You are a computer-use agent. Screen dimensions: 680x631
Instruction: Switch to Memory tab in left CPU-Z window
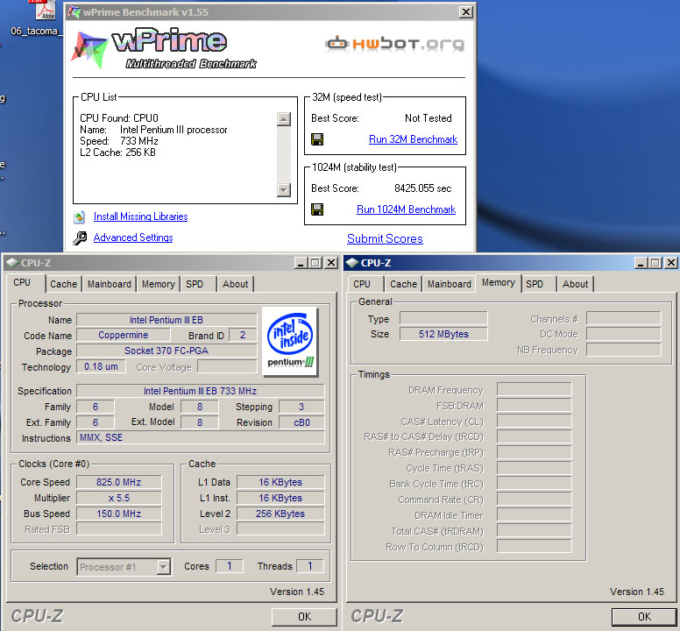[159, 284]
